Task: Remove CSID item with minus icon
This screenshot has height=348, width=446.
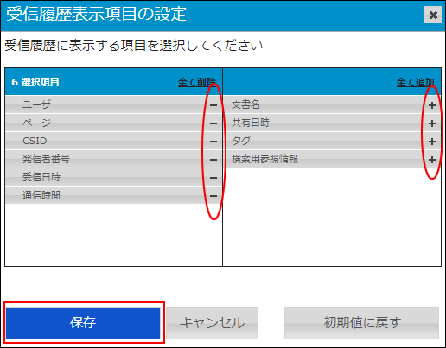Action: (213, 142)
